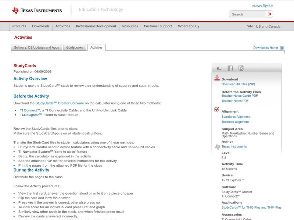Open Textbook Alignment link

(x=235, y=122)
